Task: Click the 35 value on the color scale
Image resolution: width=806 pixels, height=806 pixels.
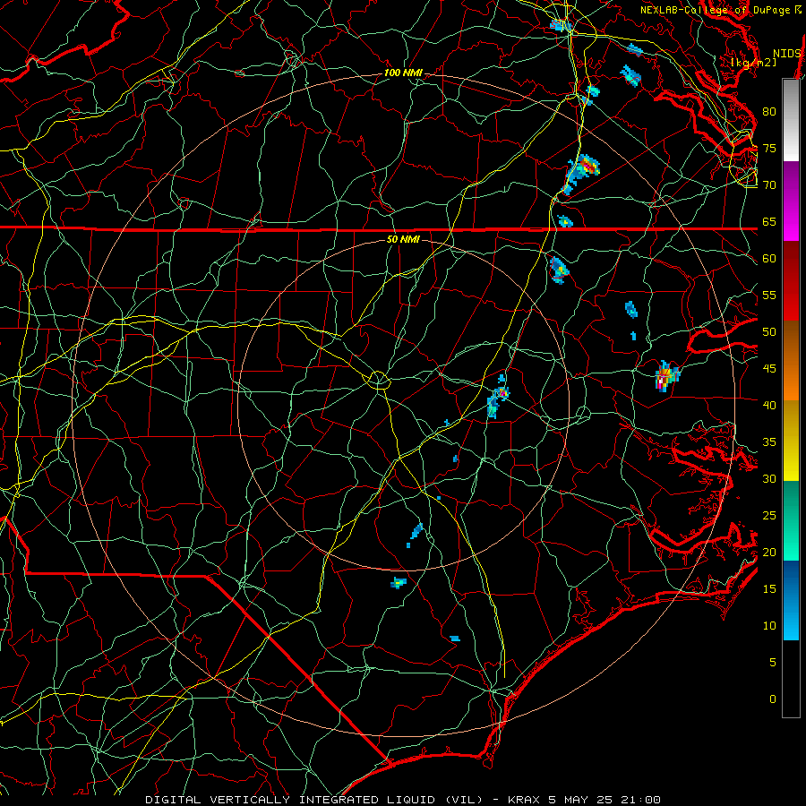Action: tap(769, 442)
